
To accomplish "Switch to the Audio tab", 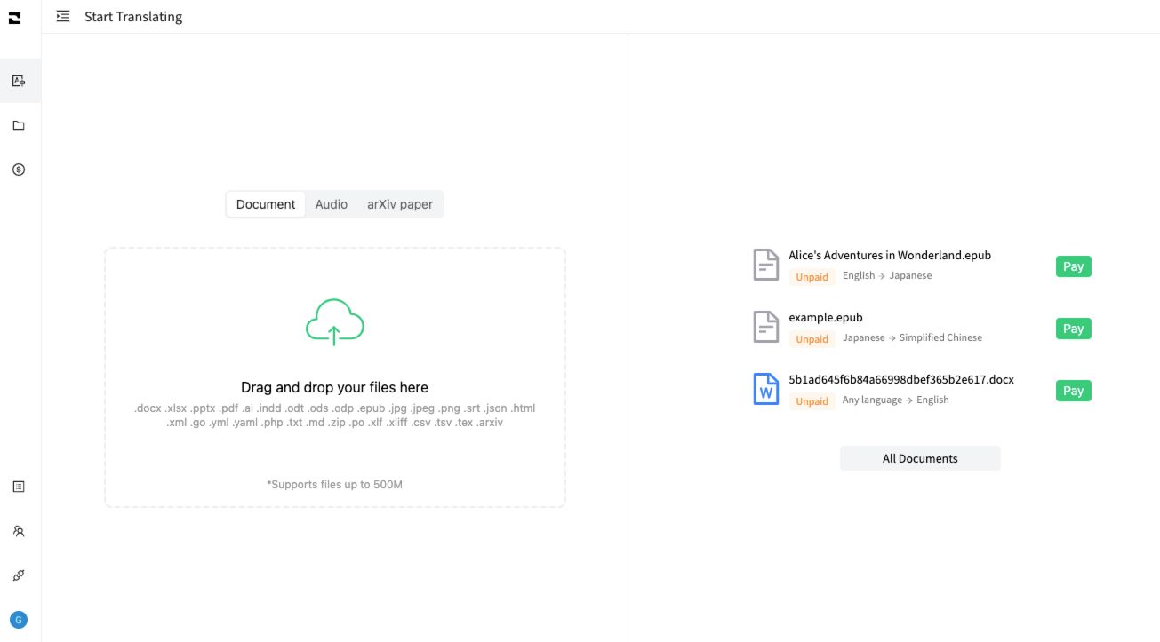I will 331,204.
